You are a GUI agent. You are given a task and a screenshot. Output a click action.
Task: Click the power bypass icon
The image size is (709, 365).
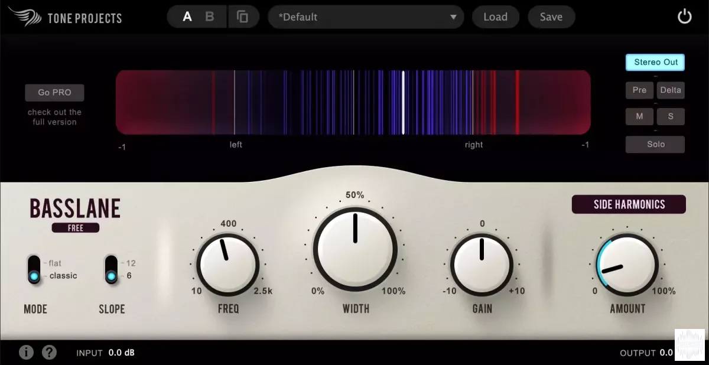684,17
